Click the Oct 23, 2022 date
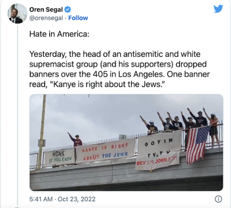The height and width of the screenshot is (208, 231). [76, 199]
